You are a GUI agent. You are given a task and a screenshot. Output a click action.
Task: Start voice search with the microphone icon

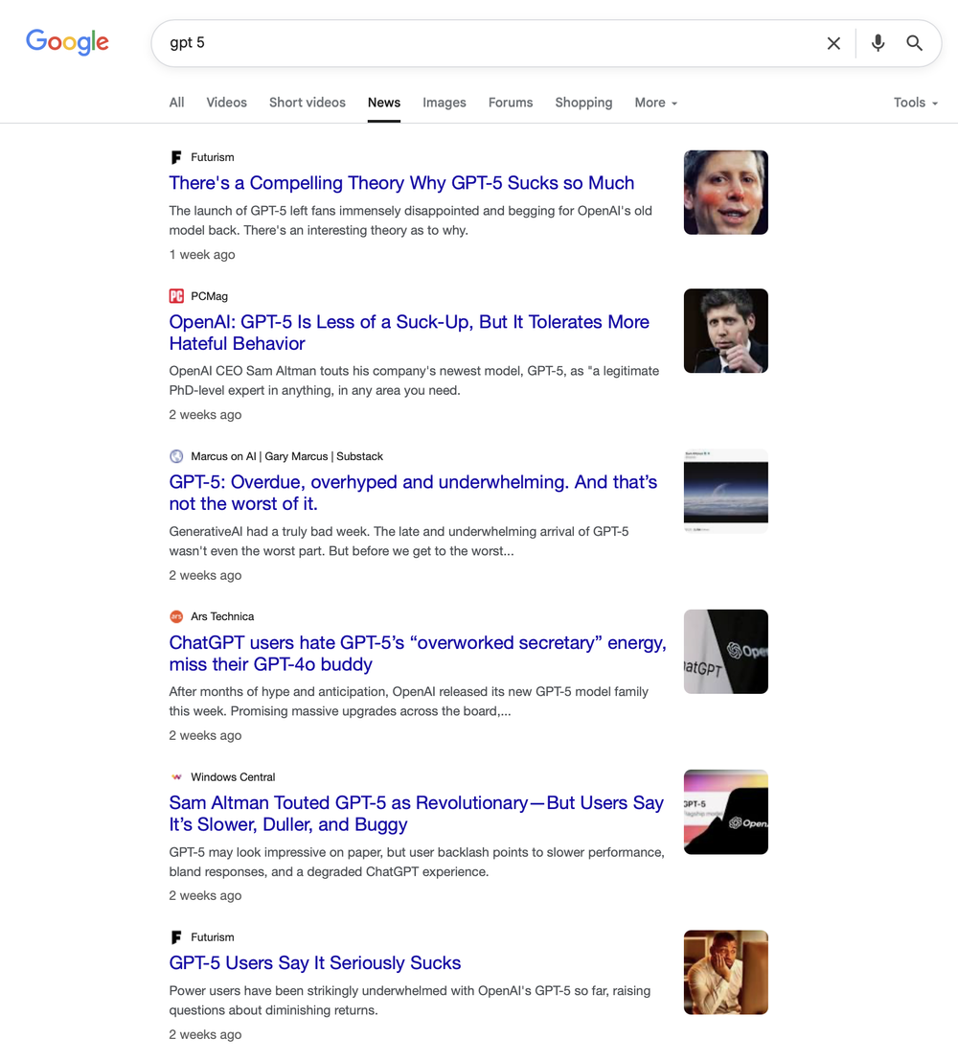[x=878, y=43]
